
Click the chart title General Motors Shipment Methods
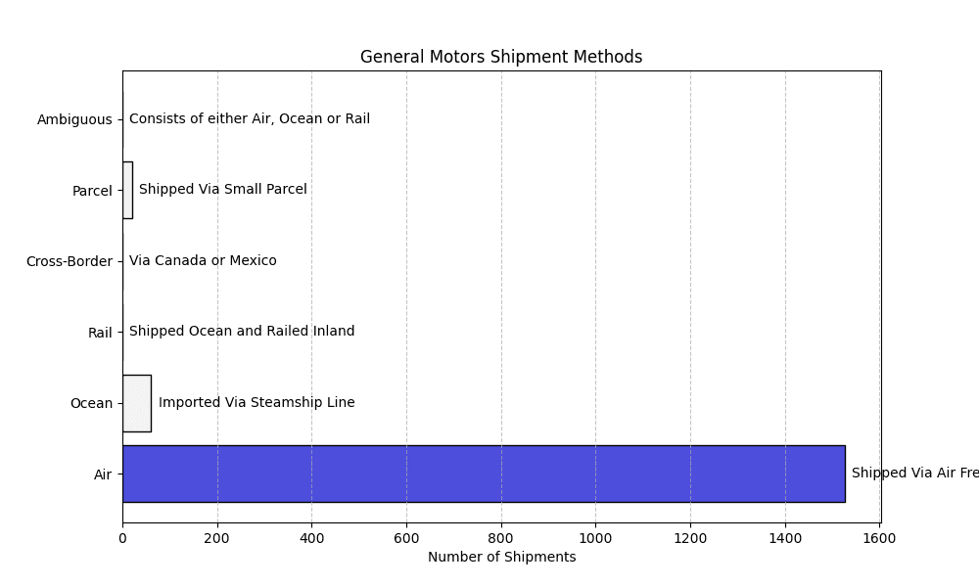coord(500,57)
